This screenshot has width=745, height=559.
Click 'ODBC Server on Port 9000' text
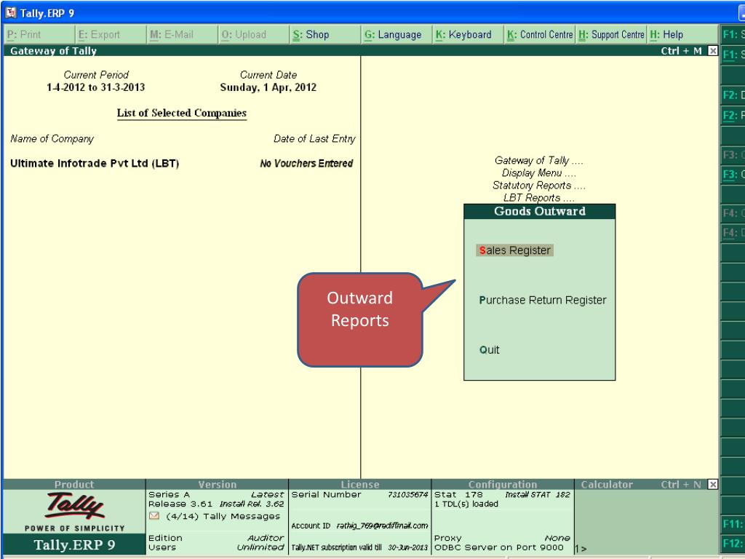coord(499,547)
